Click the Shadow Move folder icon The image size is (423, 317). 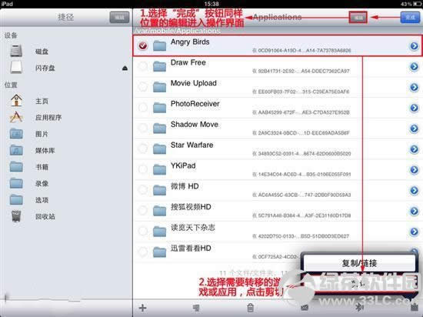point(159,128)
